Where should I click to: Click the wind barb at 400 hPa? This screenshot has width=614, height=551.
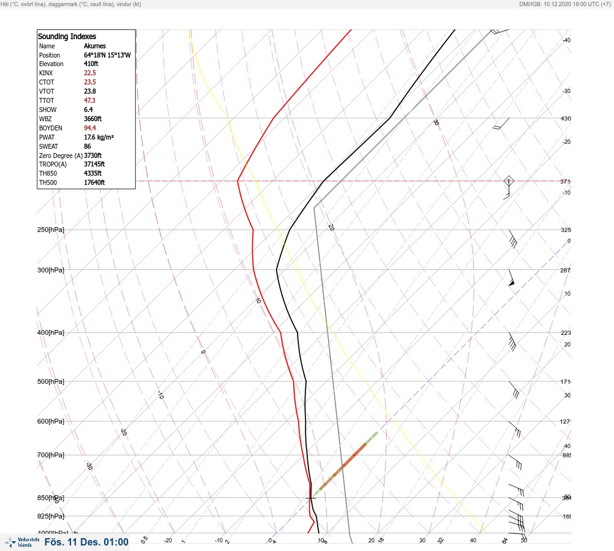(x=512, y=342)
